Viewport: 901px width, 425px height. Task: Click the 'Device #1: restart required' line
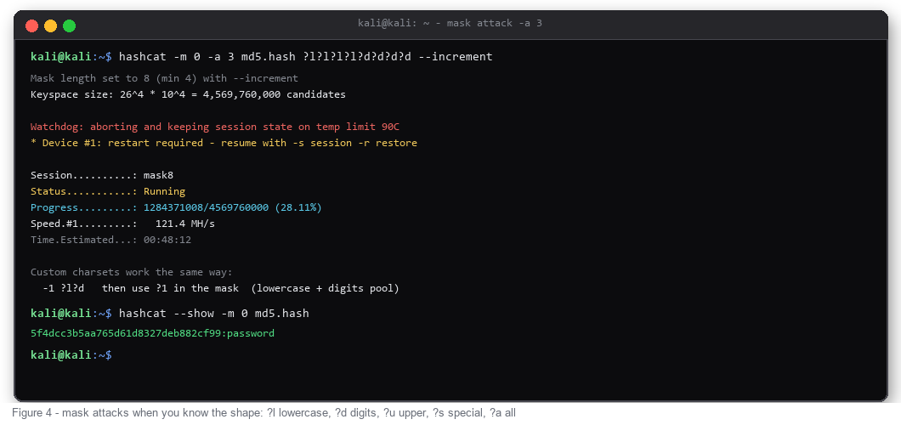[224, 143]
